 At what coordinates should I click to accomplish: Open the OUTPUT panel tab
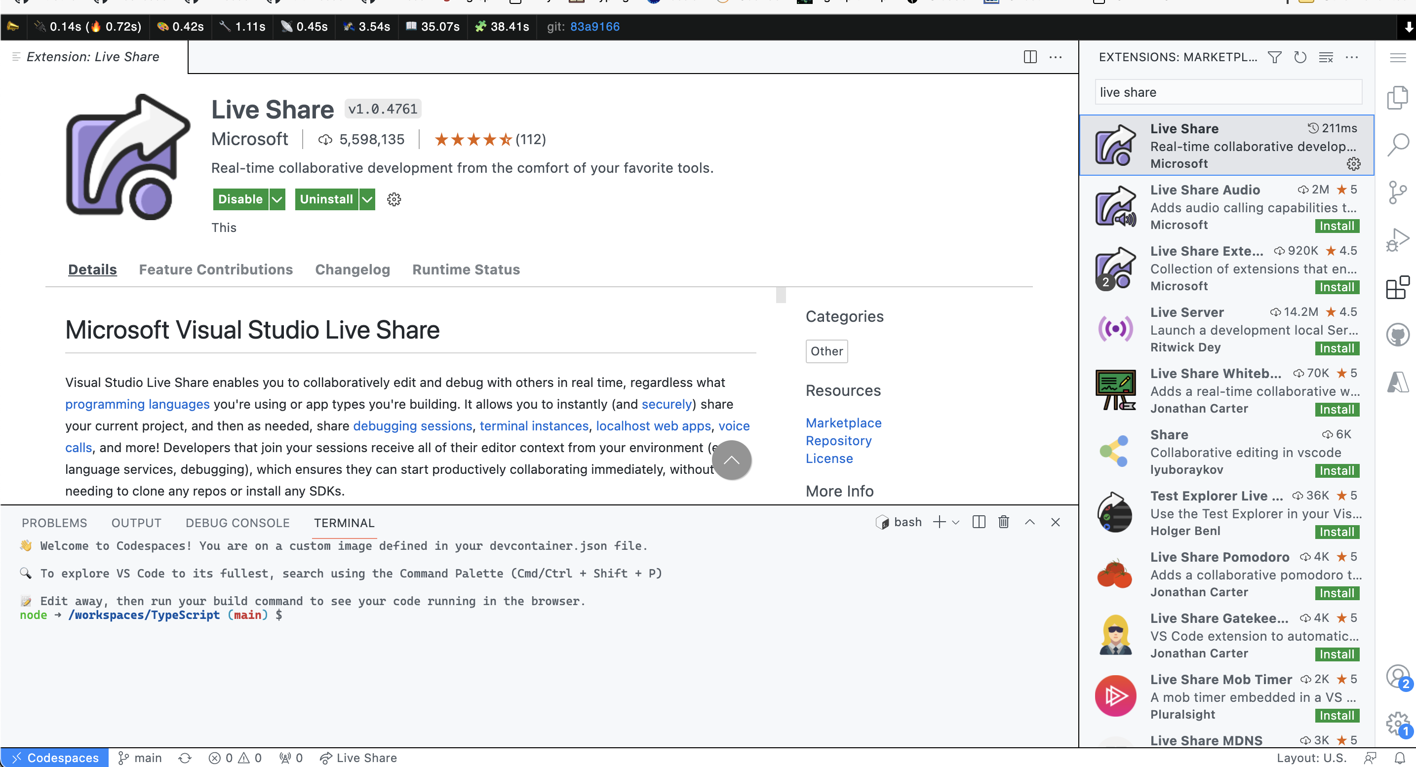[x=136, y=523]
